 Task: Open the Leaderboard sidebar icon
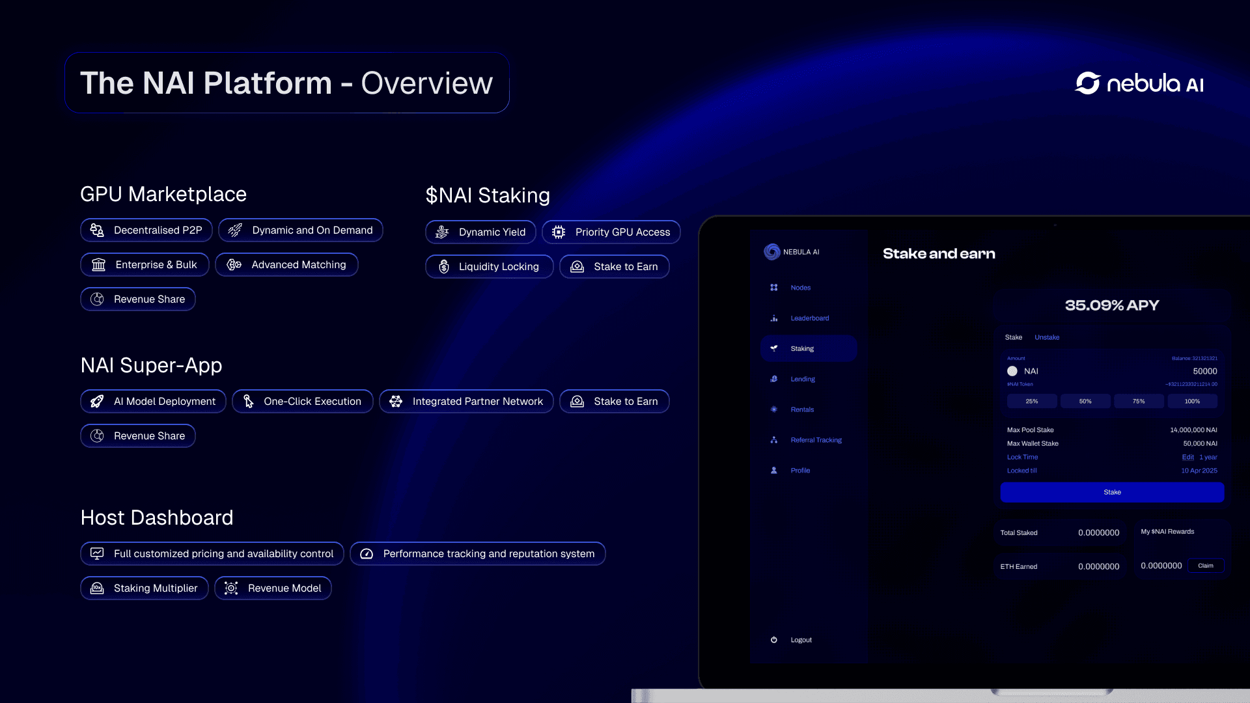pyautogui.click(x=774, y=318)
